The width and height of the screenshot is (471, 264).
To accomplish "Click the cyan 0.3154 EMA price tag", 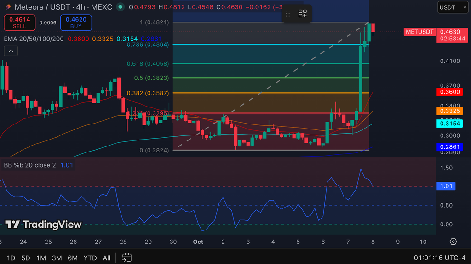I will (449, 124).
